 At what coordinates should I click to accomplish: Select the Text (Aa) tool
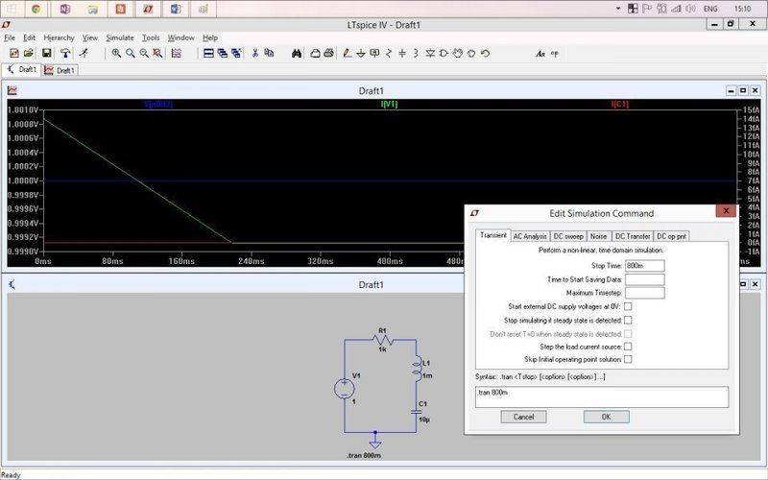pyautogui.click(x=540, y=54)
